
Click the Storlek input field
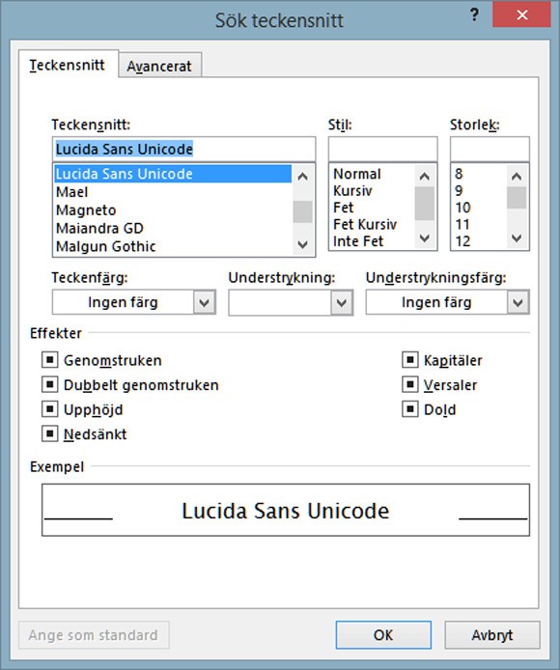490,149
